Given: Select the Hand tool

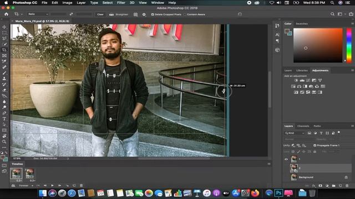Looking at the screenshot, I should [x=4, y=136].
